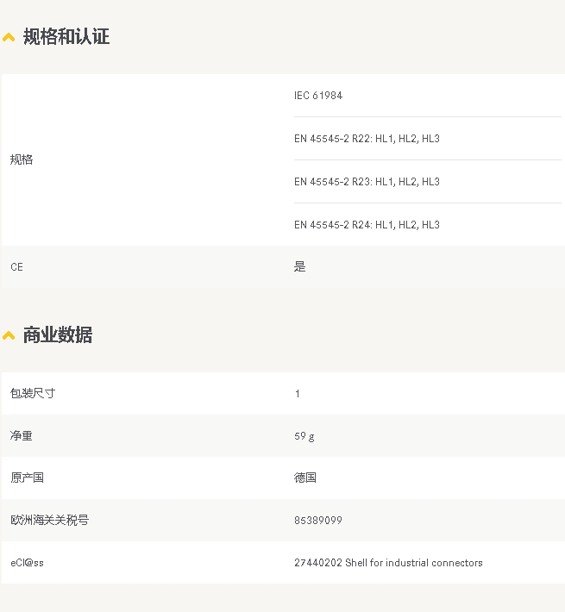The width and height of the screenshot is (565, 612).
Task: Click the 规格 row label
Action: coord(22,159)
